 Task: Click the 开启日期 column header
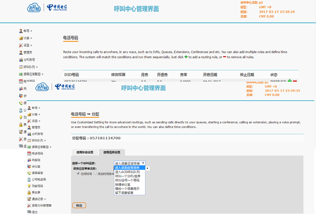click(210, 75)
